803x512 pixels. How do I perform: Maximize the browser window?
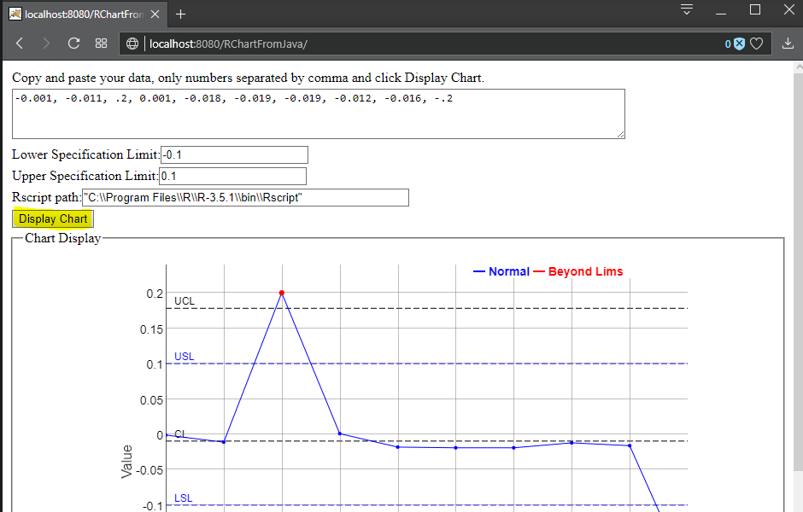(755, 9)
